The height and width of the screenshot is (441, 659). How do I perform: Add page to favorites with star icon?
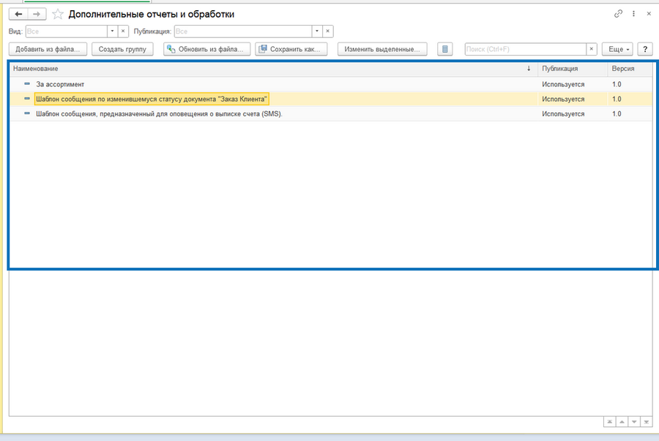(x=58, y=15)
